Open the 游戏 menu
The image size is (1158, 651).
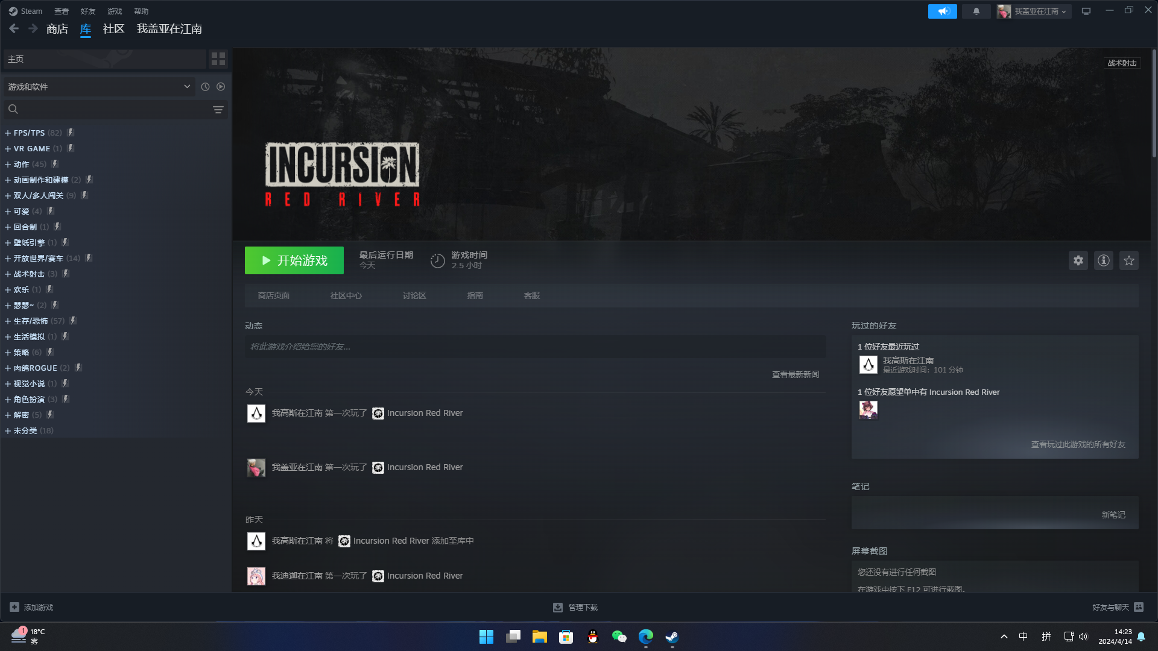pyautogui.click(x=115, y=11)
